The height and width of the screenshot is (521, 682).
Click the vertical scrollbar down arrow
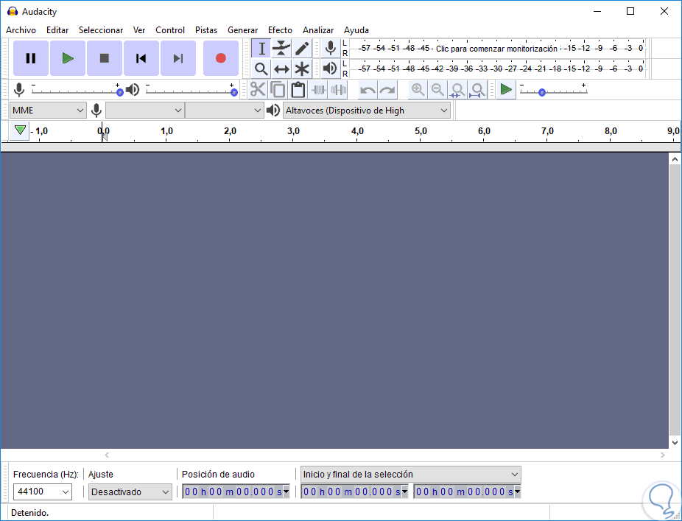tap(675, 443)
